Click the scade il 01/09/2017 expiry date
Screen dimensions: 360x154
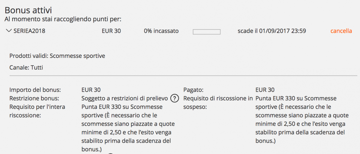point(271,31)
